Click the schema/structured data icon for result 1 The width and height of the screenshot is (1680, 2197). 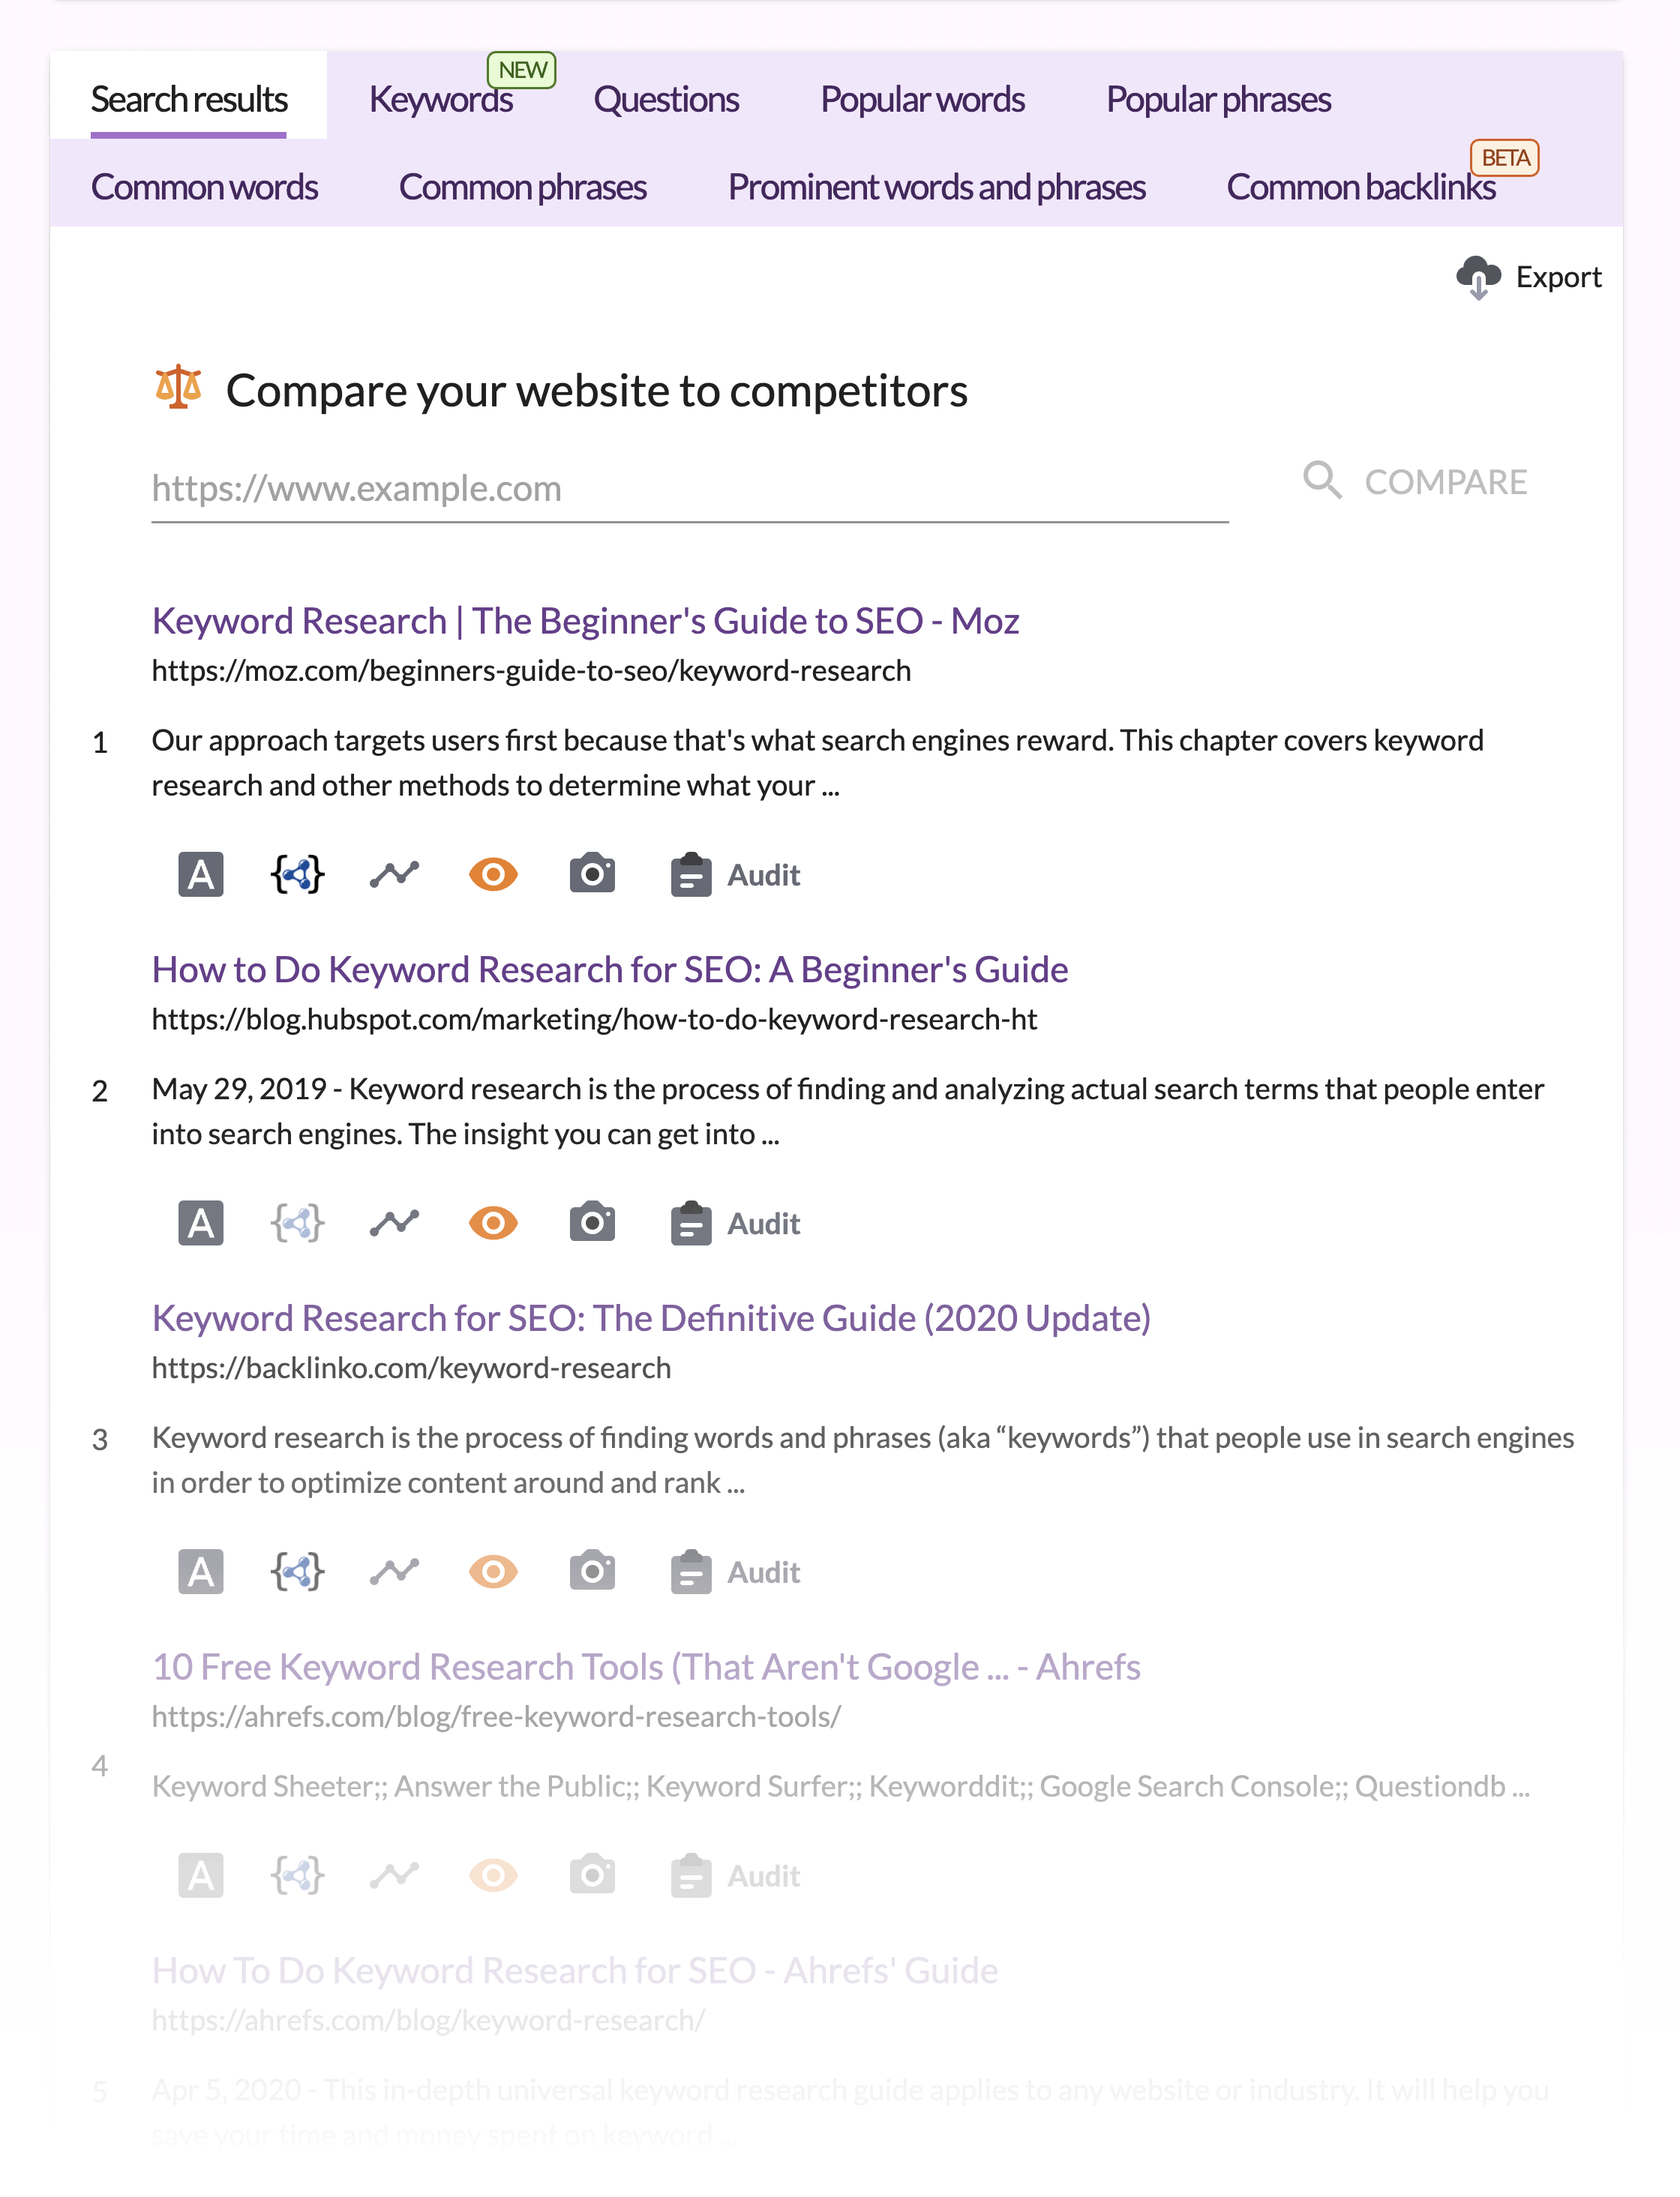point(296,874)
